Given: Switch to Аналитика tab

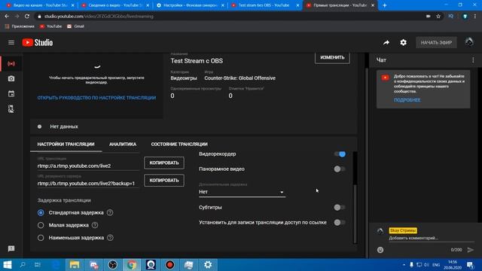Looking at the screenshot, I should point(123,144).
